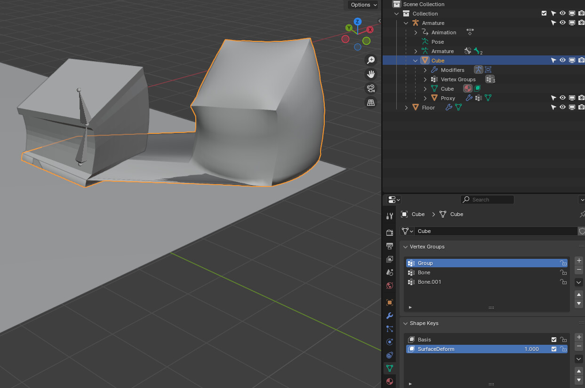Expand the Modifiers entry under Cube
The image size is (585, 388).
click(425, 70)
